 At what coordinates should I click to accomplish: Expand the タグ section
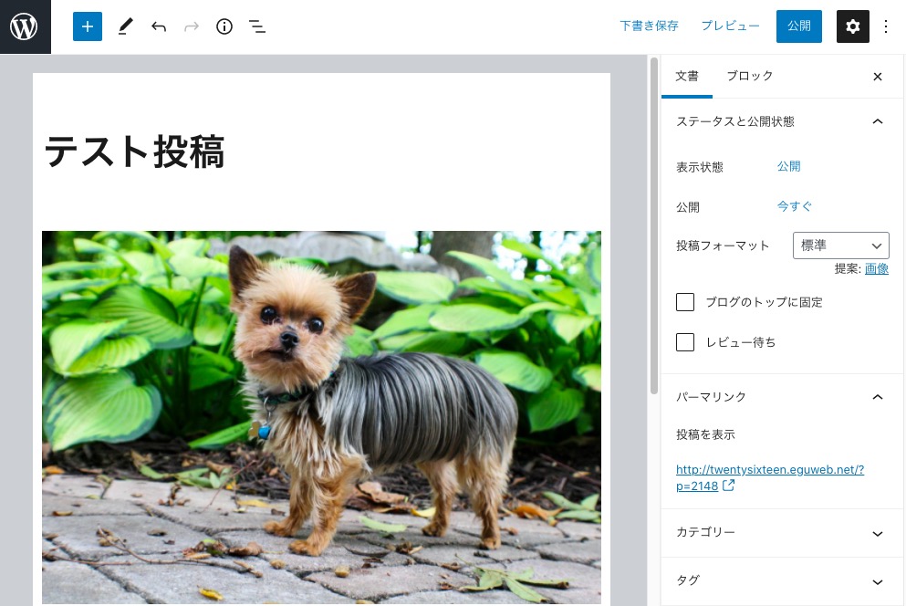[878, 581]
